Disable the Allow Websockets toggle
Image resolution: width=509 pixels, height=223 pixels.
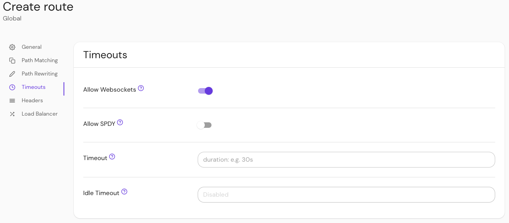(x=205, y=91)
